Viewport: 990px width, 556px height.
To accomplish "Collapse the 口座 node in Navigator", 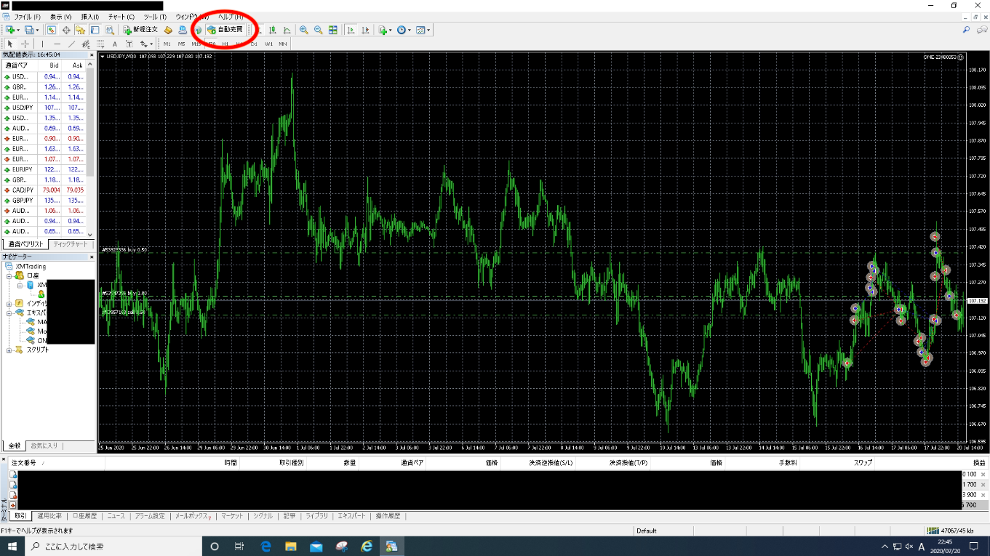I will point(10,276).
